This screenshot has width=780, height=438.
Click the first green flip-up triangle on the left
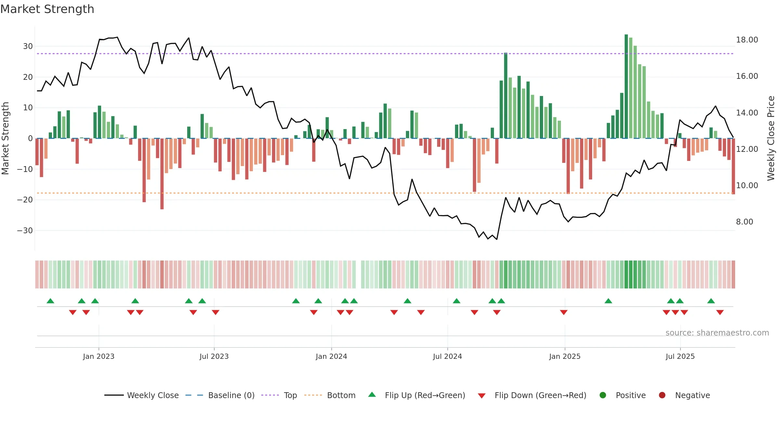[x=50, y=301]
